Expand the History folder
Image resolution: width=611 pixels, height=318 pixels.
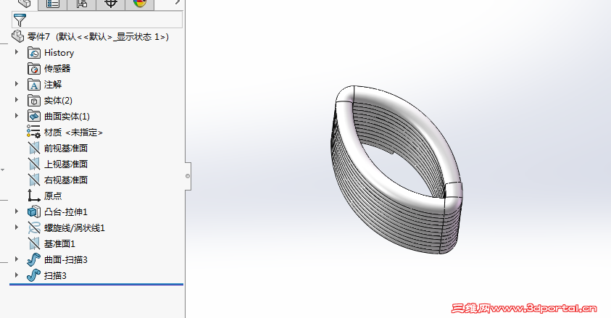coord(17,51)
